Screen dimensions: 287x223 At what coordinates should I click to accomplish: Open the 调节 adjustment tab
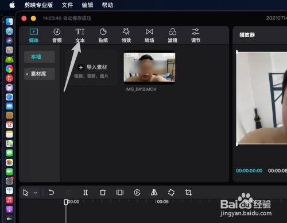click(196, 35)
